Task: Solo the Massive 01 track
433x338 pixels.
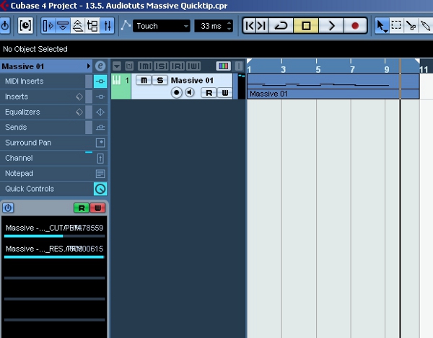Action: (160, 80)
